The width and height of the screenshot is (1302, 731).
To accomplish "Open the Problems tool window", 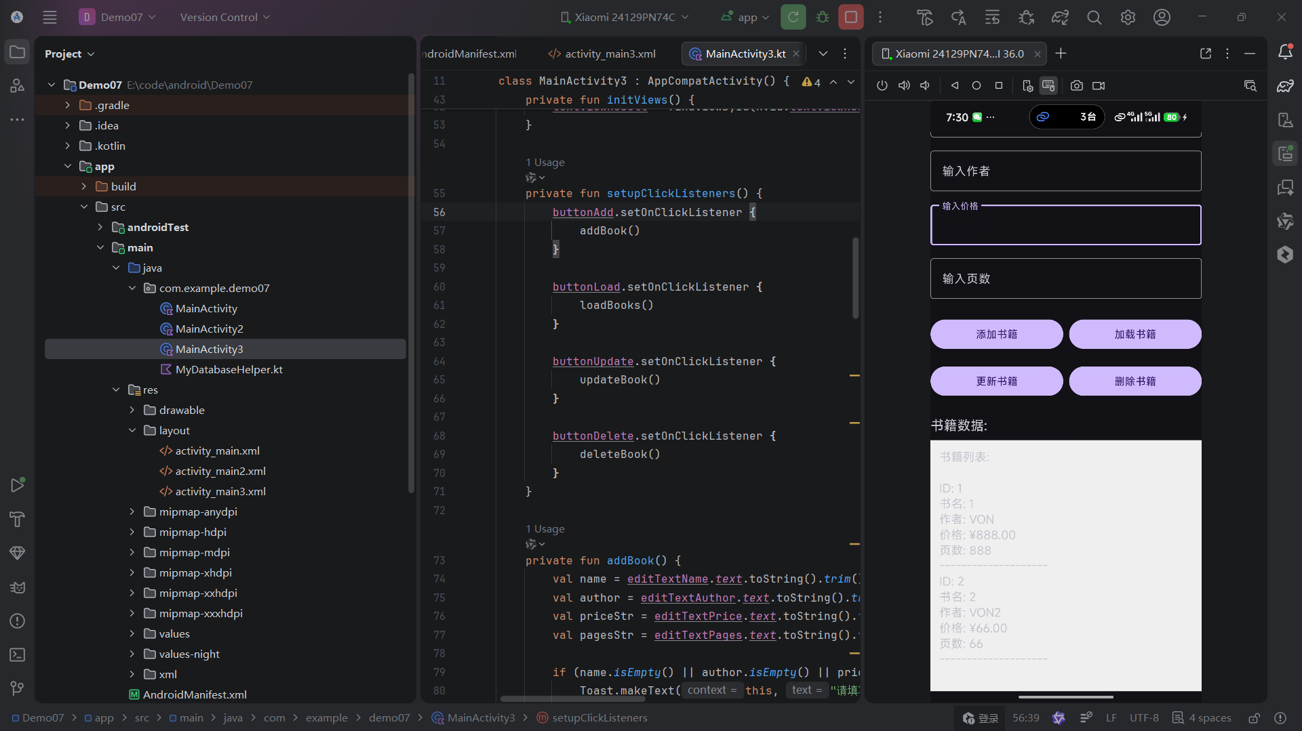I will [18, 621].
